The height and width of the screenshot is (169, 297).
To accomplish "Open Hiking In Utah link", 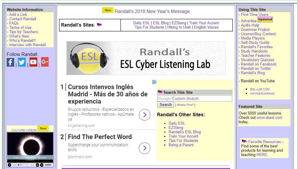I will [179, 27].
